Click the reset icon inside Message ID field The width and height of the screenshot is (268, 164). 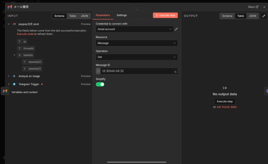[x=175, y=72]
